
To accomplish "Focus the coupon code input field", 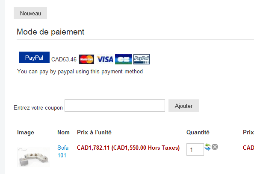I will pyautogui.click(x=115, y=105).
